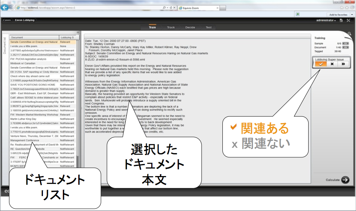Click the Add to favorites button
Screen dimensions: 356x211
338,14
